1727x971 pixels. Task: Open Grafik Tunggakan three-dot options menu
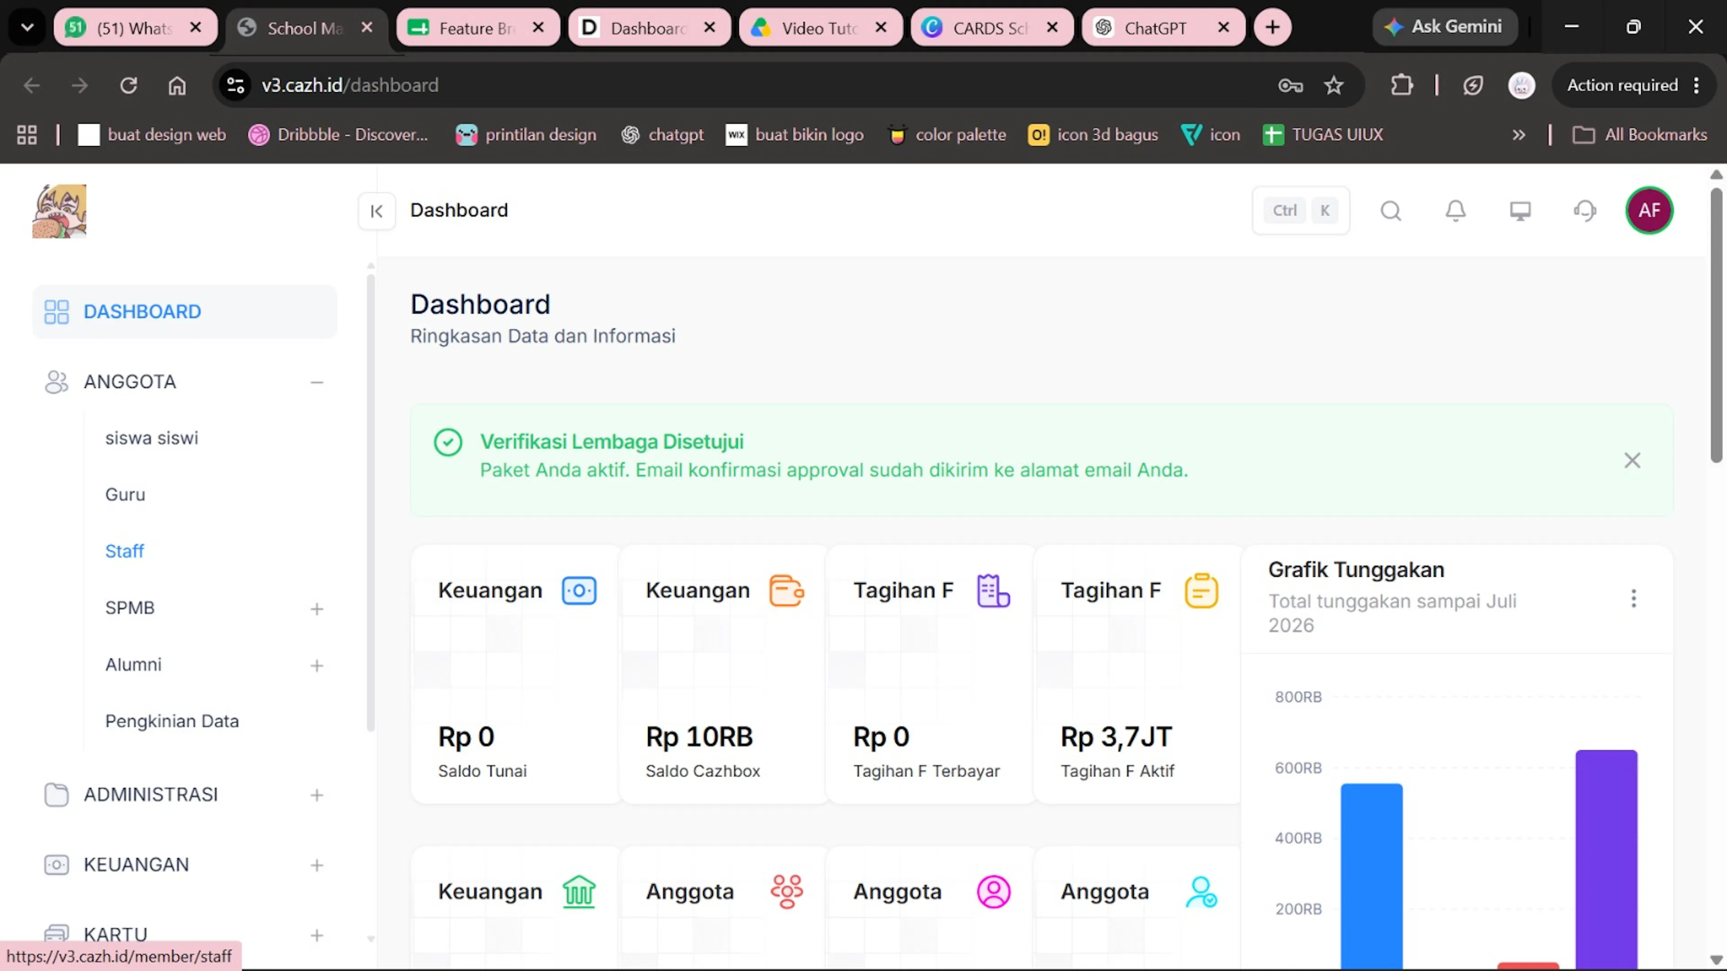1633,598
